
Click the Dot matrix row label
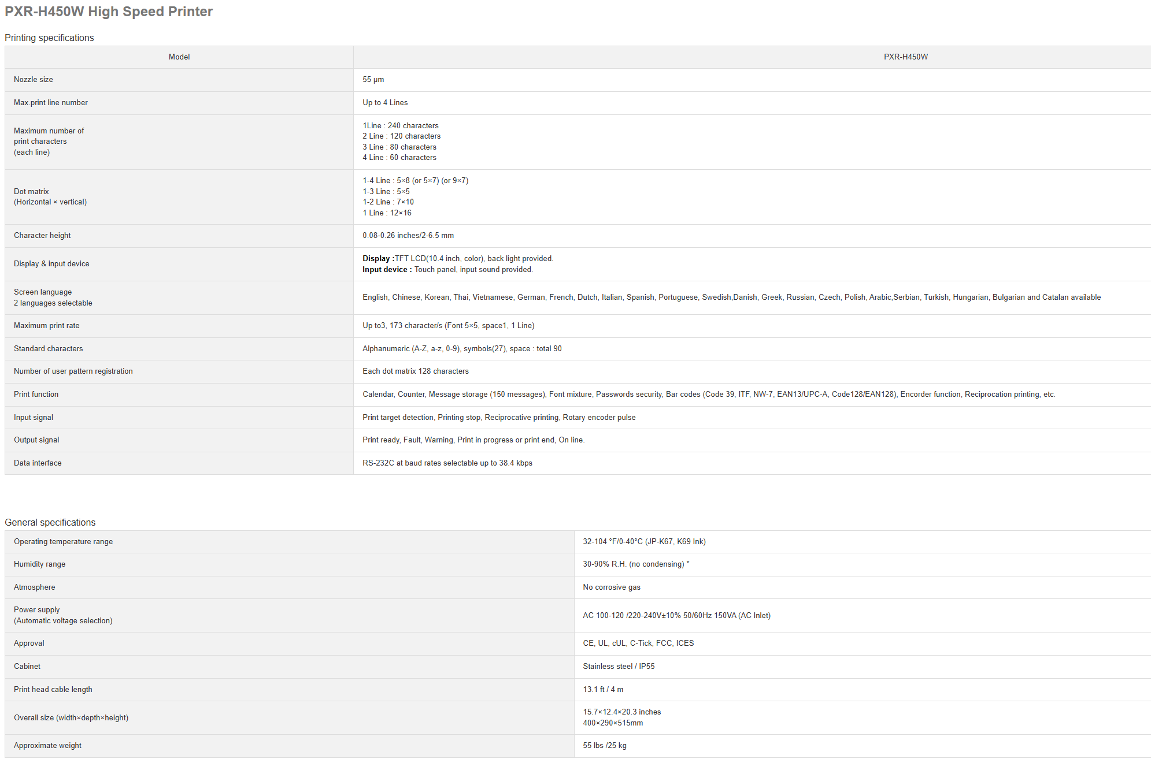(32, 192)
